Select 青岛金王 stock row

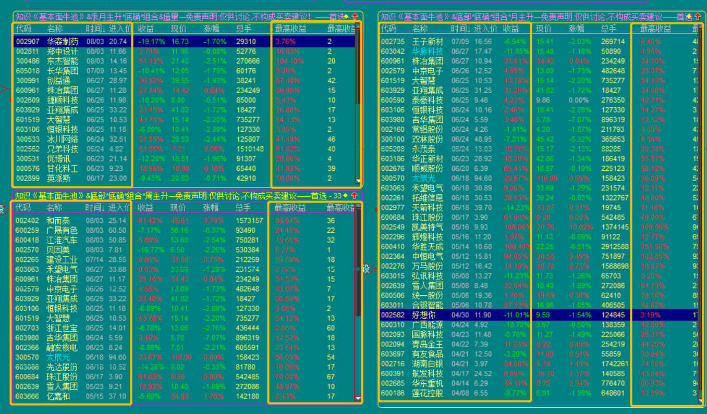539,344
